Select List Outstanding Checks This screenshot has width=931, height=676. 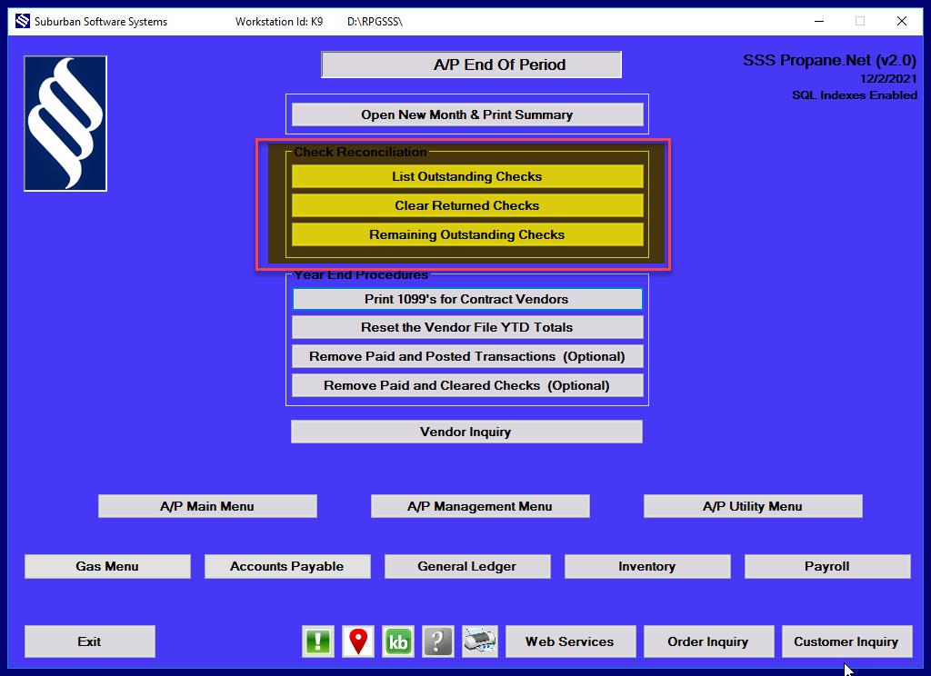click(467, 176)
